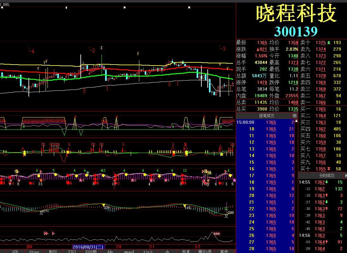Click the 涨停 price 1478
This screenshot has width=347, height=253.
pos(262,82)
